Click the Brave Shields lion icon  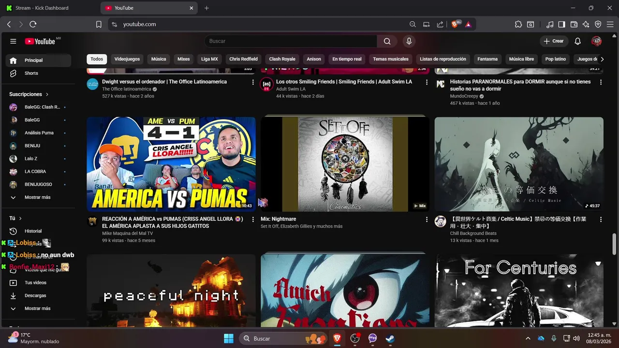click(455, 24)
